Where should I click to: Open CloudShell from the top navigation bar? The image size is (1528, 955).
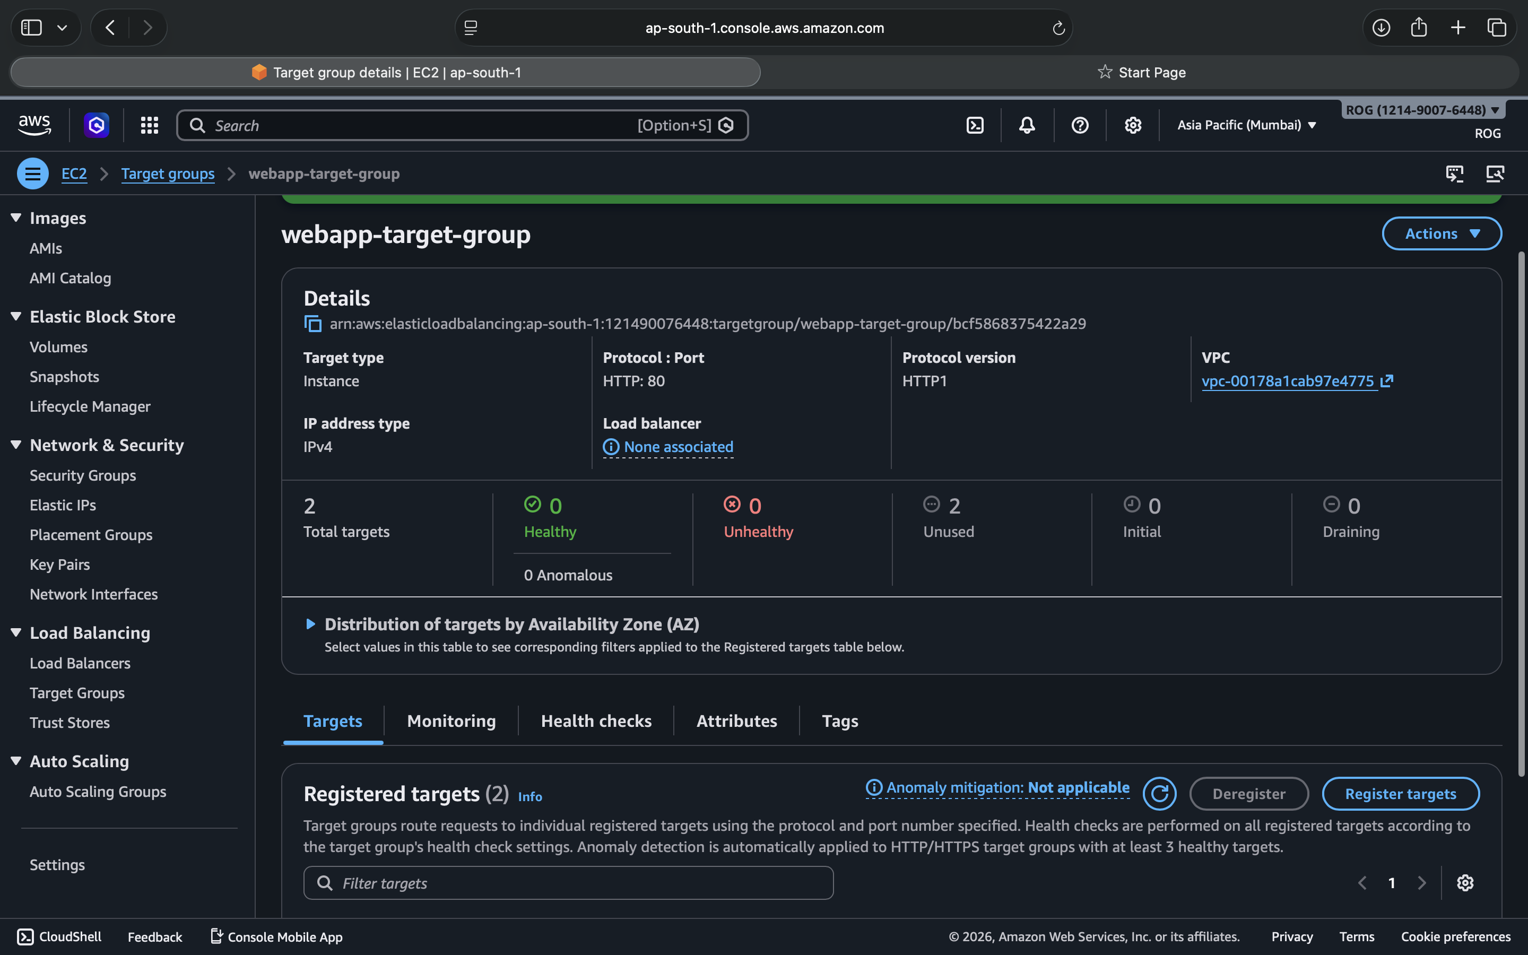click(975, 125)
